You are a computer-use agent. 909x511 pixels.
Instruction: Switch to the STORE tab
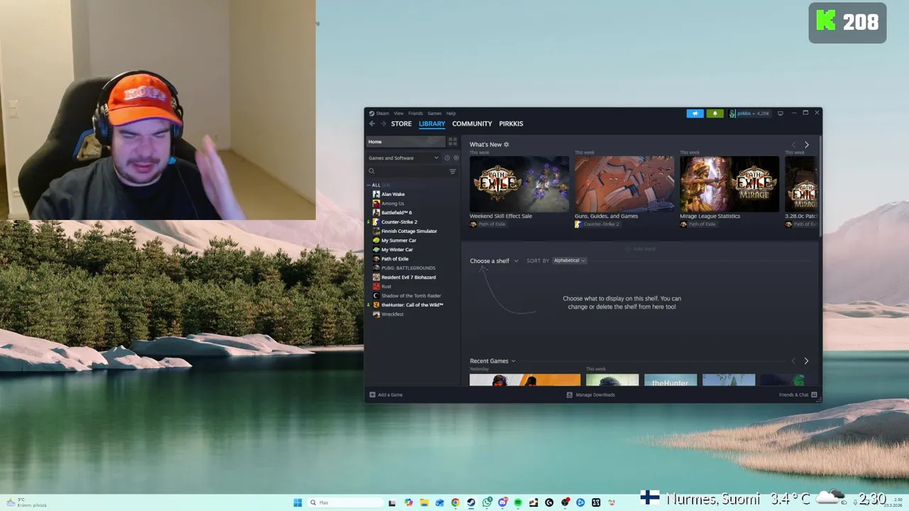click(401, 123)
